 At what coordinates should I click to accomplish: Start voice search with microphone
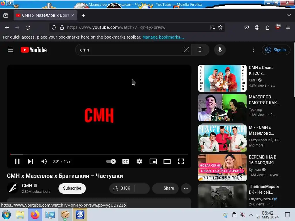(220, 50)
